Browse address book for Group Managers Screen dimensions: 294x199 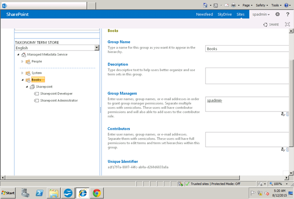point(288,114)
